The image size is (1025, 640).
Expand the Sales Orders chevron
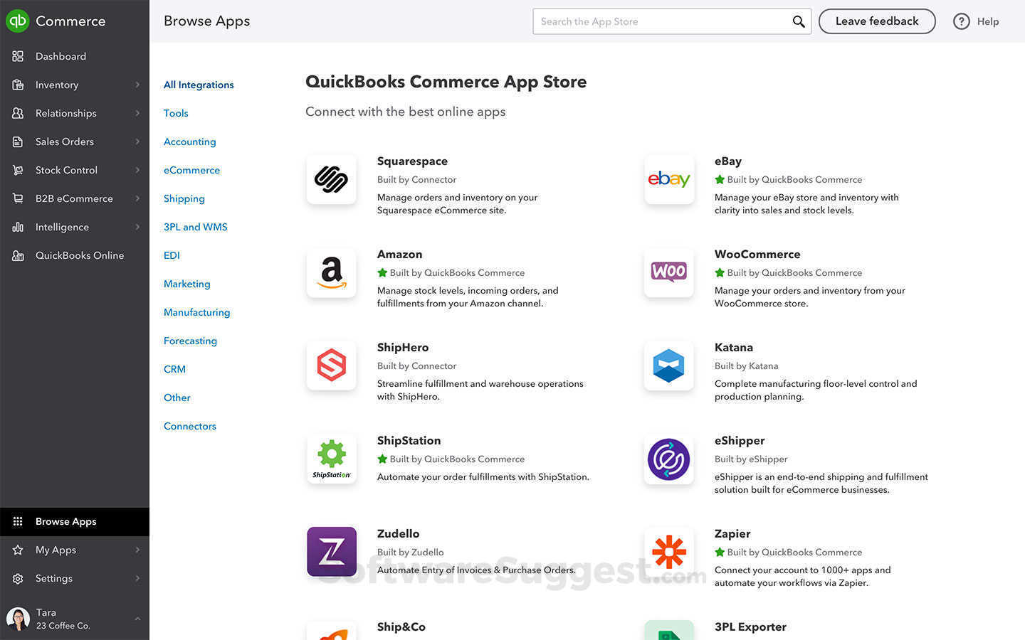click(137, 142)
